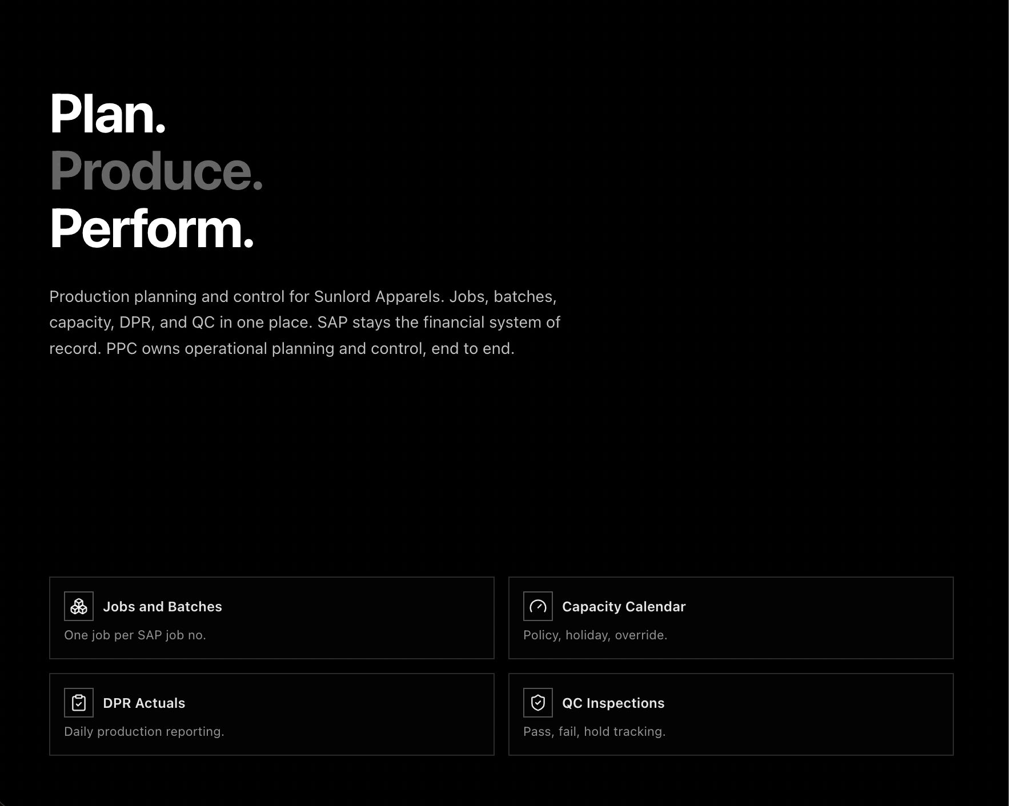Select text 'Pass, fail, hold tracking.'

pos(595,732)
